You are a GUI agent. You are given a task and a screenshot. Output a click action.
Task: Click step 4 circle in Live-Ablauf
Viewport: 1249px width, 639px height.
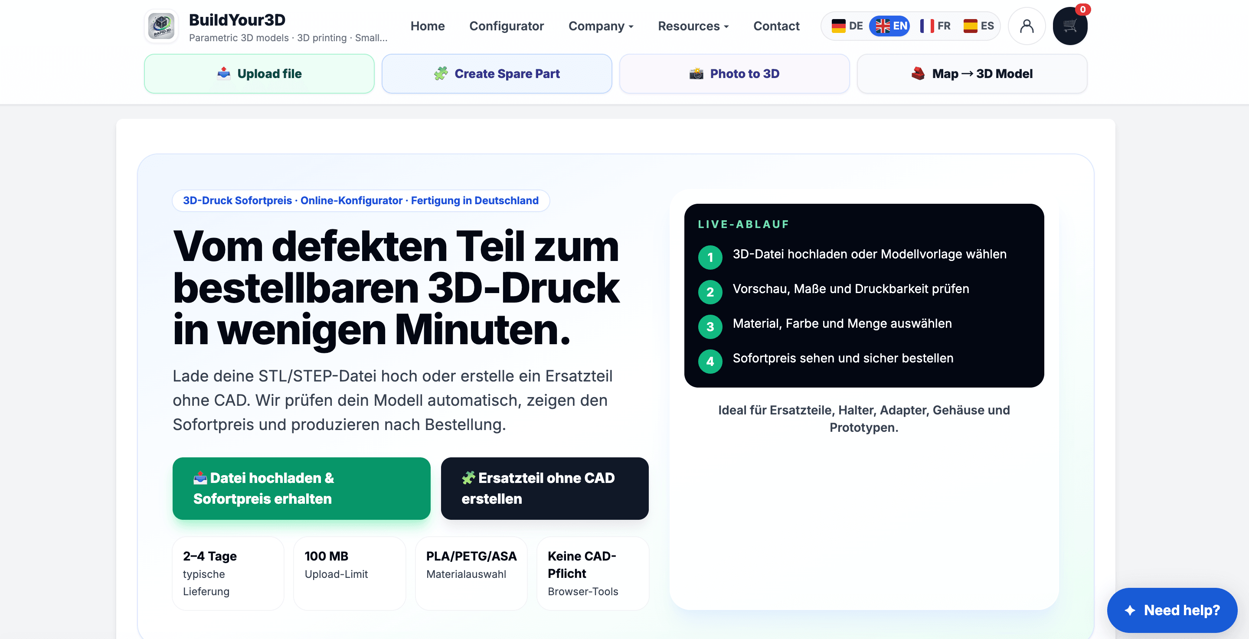tap(710, 361)
